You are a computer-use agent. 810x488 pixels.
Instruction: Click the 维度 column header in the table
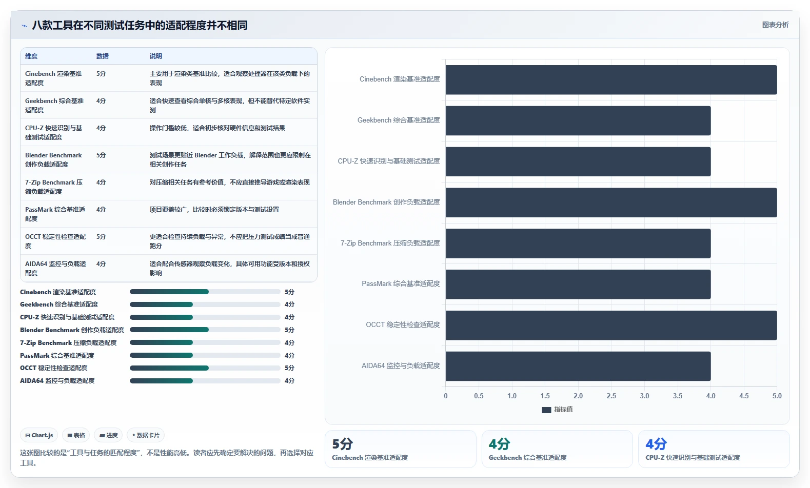click(31, 56)
